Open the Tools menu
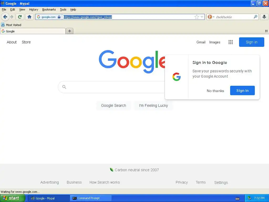Image resolution: width=269 pixels, height=202 pixels. (63, 9)
